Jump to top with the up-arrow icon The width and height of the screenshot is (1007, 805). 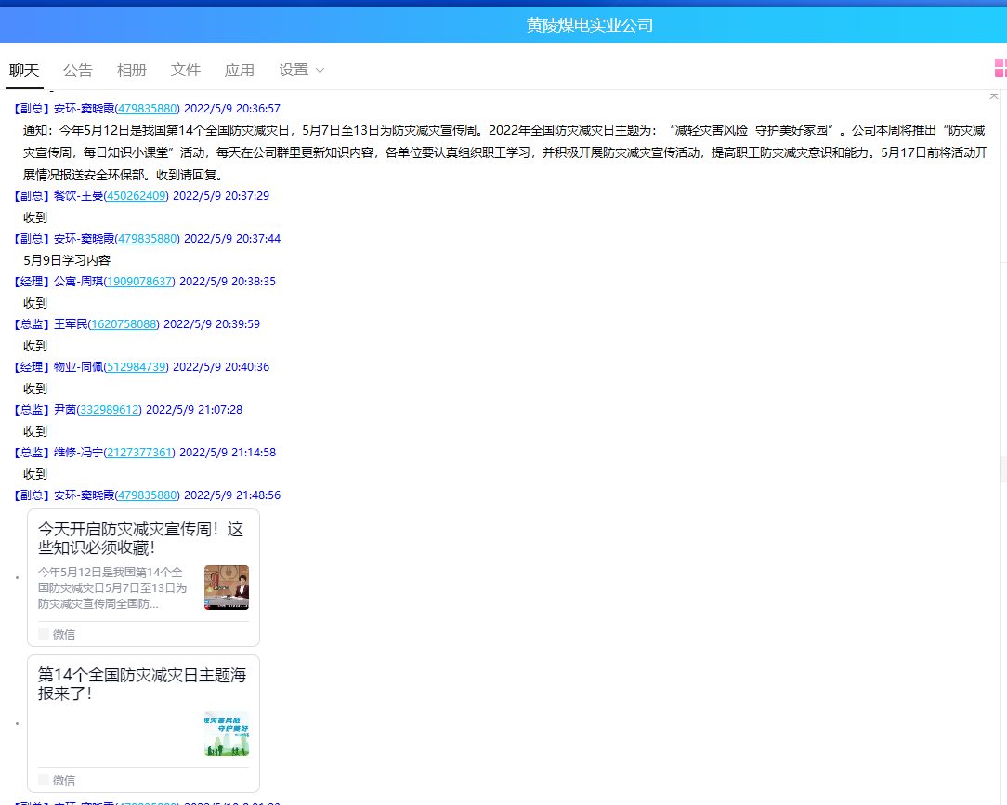[x=993, y=96]
